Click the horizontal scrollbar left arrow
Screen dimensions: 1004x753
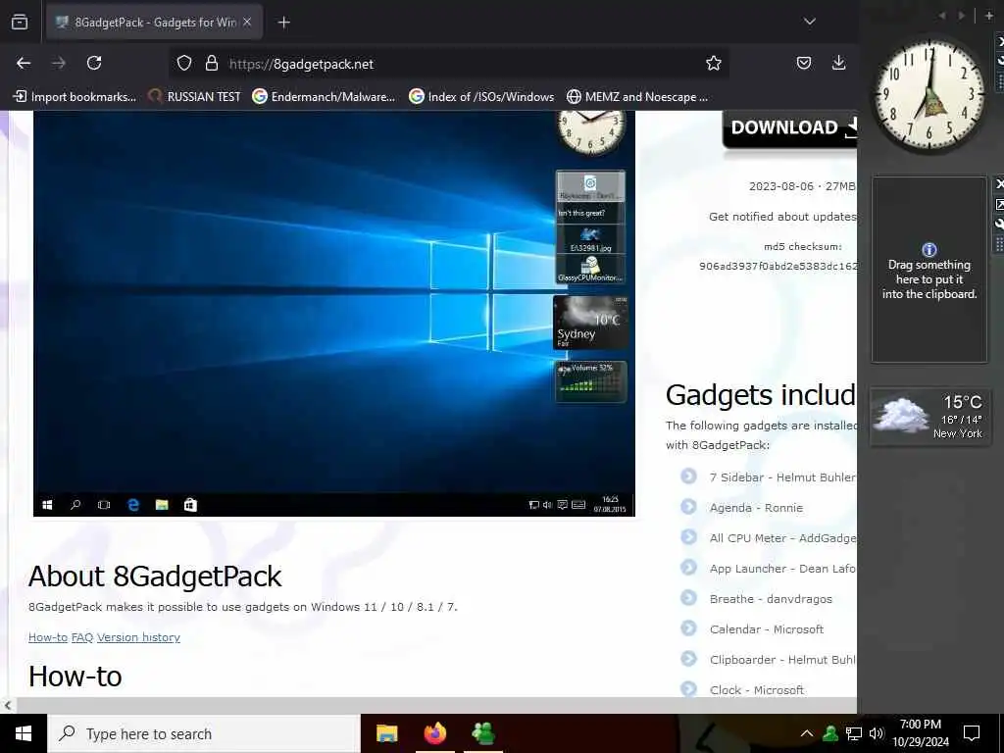[x=7, y=706]
